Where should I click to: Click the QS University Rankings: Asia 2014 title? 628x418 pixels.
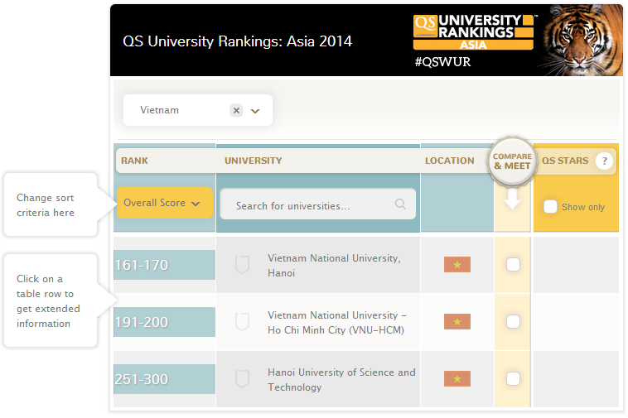pos(237,41)
